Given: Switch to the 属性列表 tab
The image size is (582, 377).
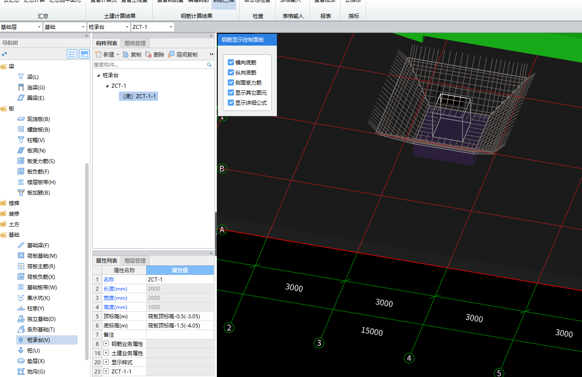Looking at the screenshot, I should coord(107,260).
